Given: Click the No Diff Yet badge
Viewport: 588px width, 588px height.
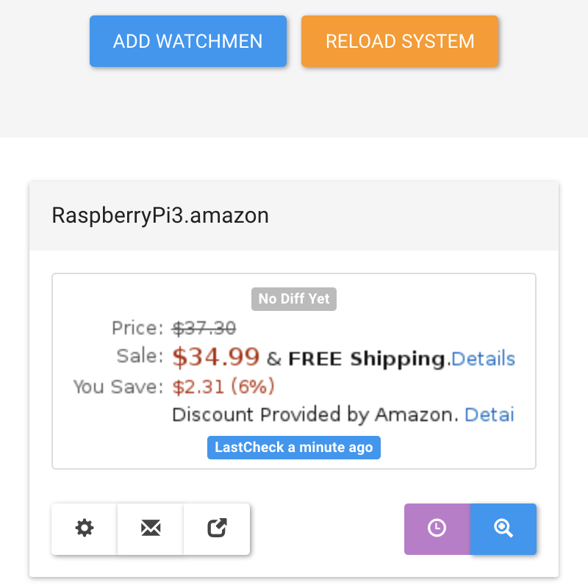Looking at the screenshot, I should (294, 299).
